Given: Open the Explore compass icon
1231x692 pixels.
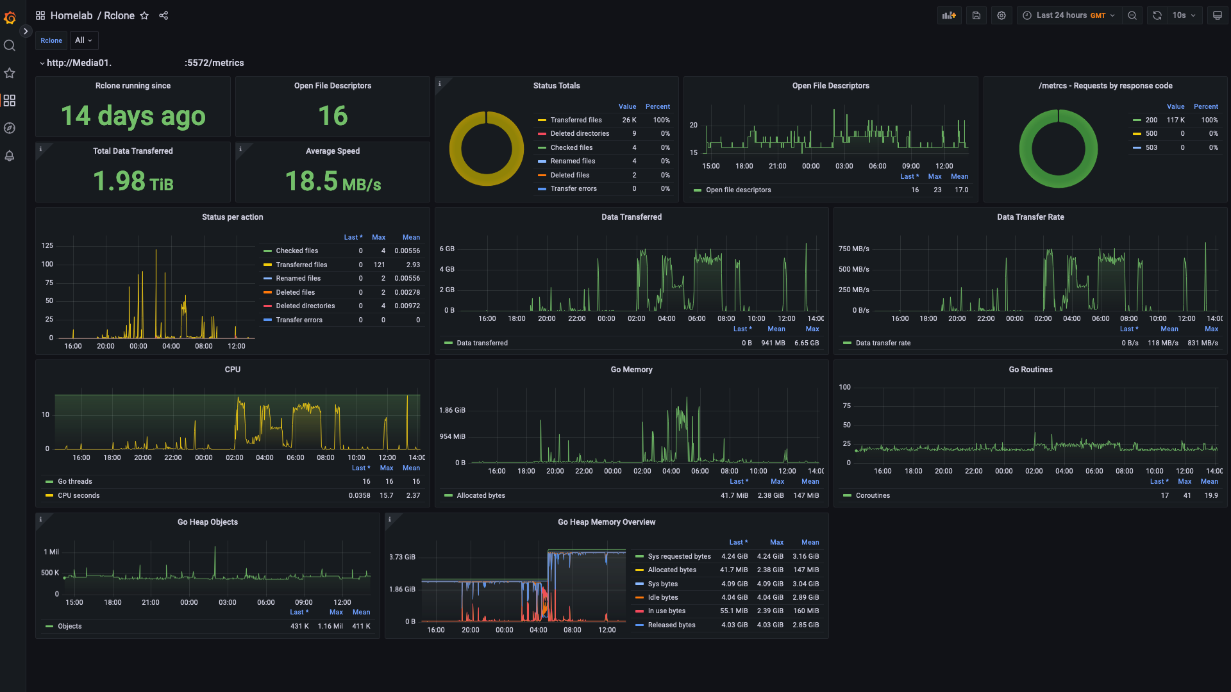Looking at the screenshot, I should [10, 128].
